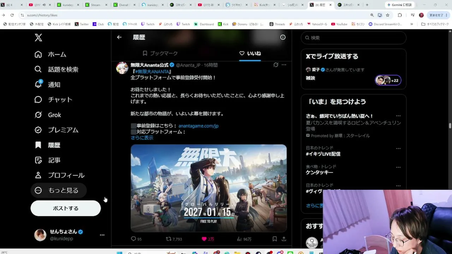Switch to the ブックマーク tab

[x=160, y=53]
